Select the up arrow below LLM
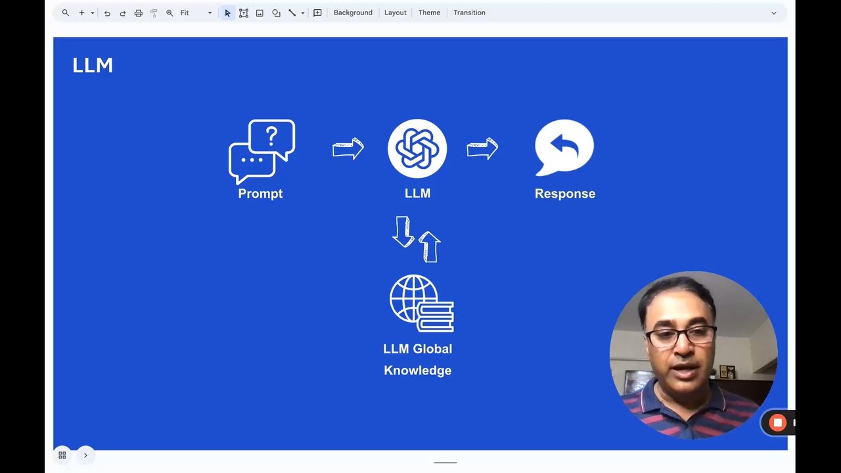 pyautogui.click(x=430, y=246)
